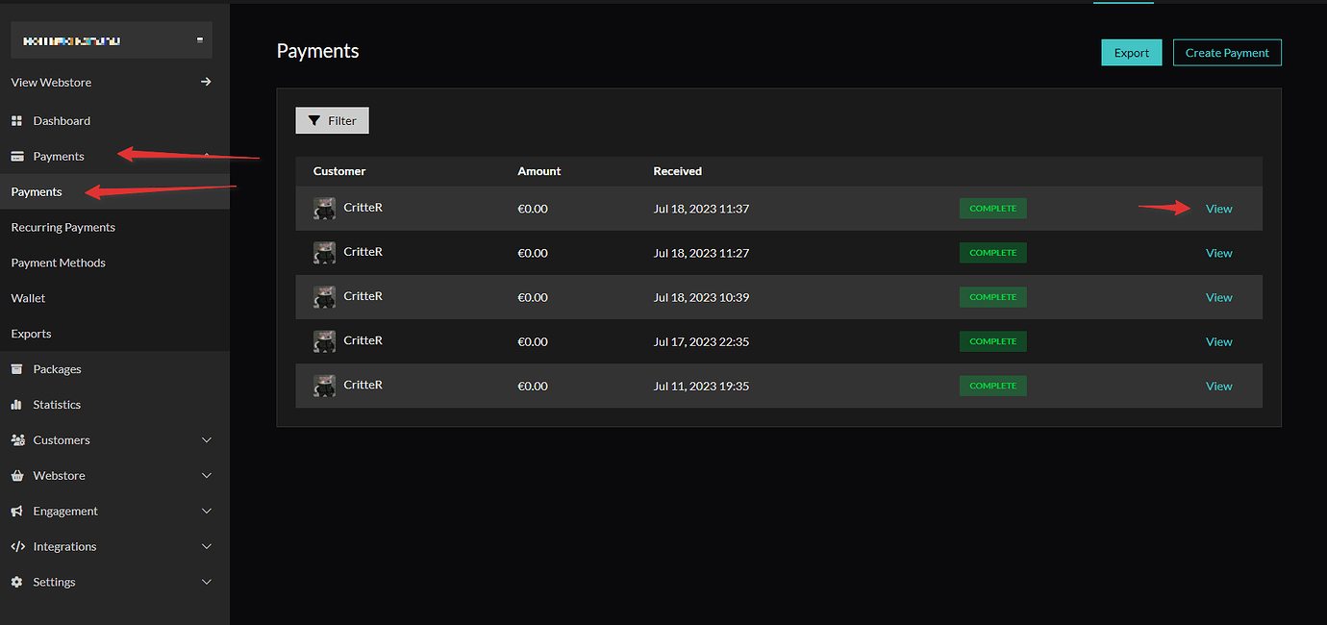This screenshot has height=625, width=1327.
Task: Select the Statistics bar chart icon
Action: (x=18, y=404)
